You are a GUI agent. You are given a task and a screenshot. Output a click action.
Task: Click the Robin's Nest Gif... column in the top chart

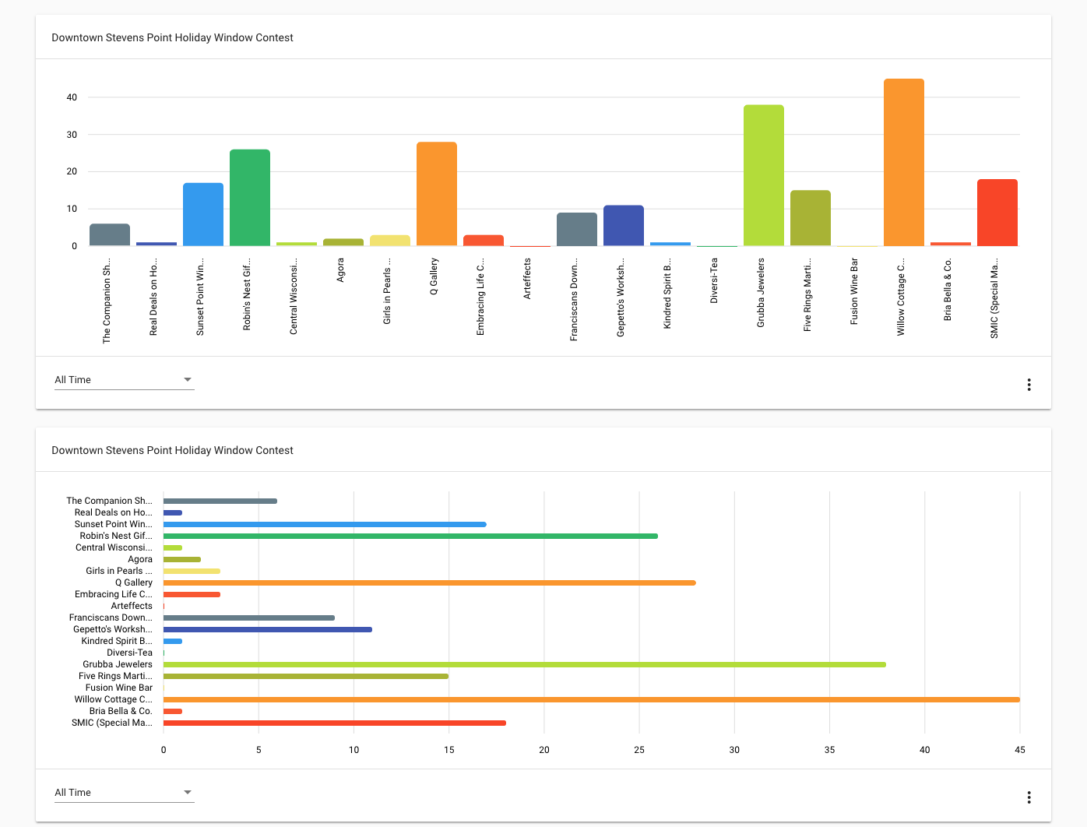tap(250, 198)
